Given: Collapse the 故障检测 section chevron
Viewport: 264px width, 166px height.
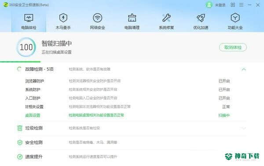Looking at the screenshot, I should coord(244,69).
